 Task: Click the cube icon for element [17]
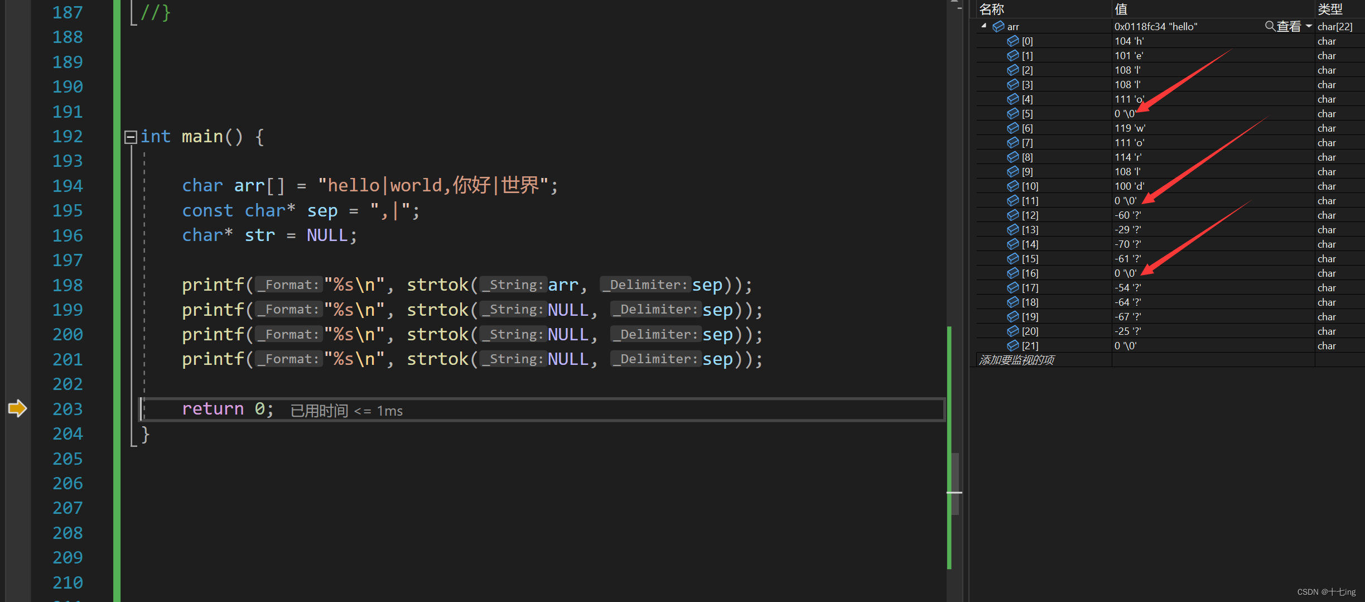[x=1013, y=287]
